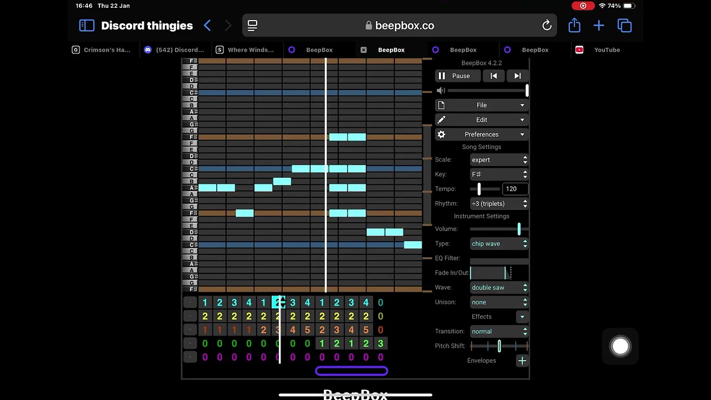
Task: Click the purple loop bar below the patterns
Action: pos(352,371)
